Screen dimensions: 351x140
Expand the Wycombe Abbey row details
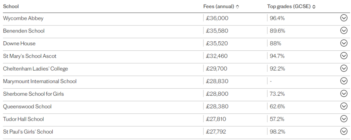click(344, 18)
